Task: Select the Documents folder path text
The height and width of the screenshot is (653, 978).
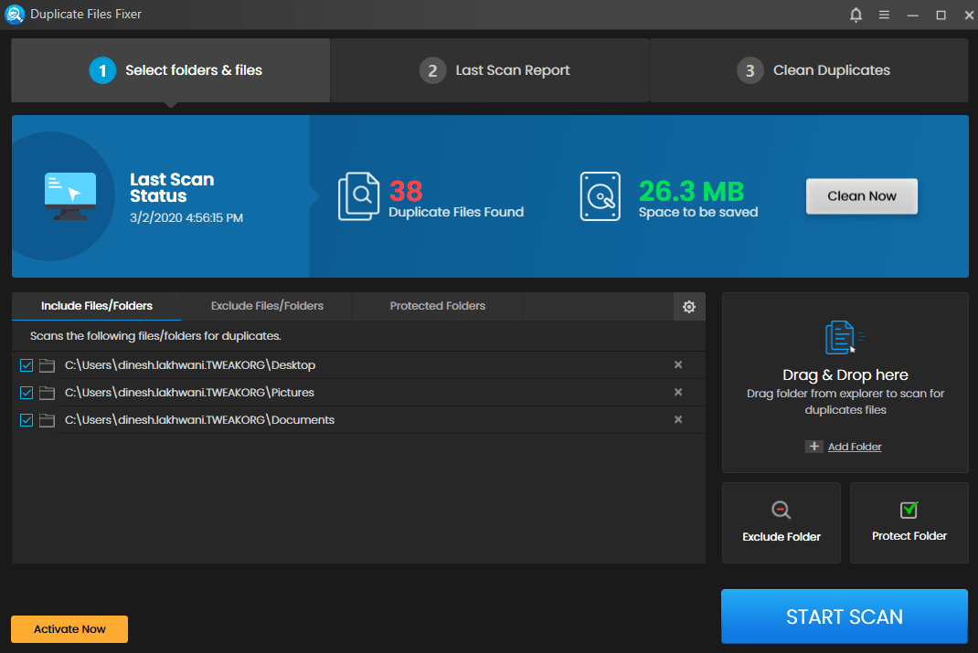Action: (x=199, y=420)
